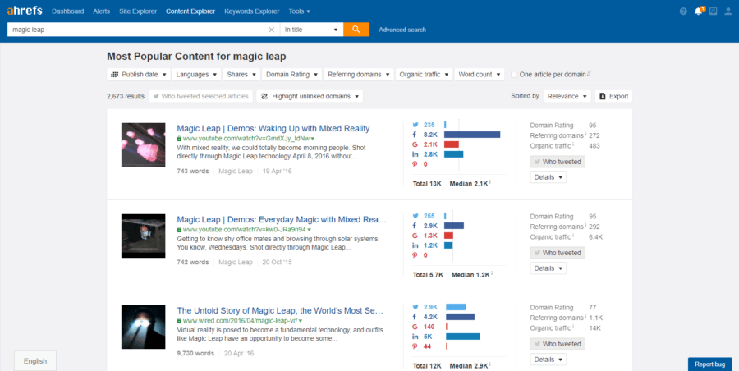Click the Google icon in Untold Story result
The height and width of the screenshot is (371, 739).
click(415, 327)
